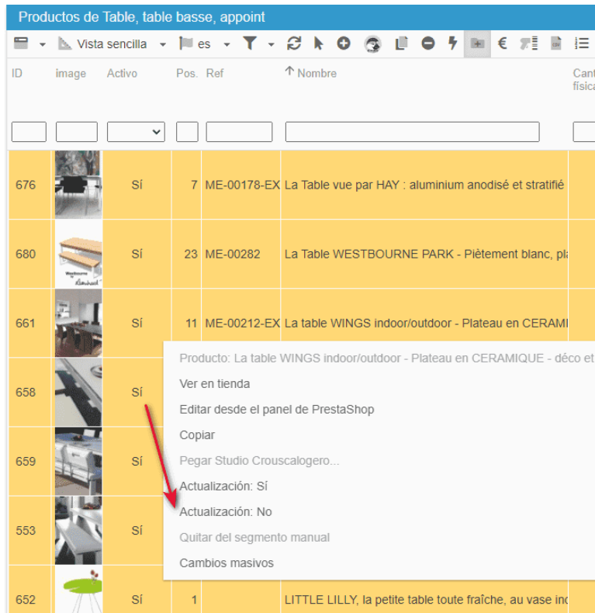Click the lightning bolt quick action icon

(x=452, y=44)
